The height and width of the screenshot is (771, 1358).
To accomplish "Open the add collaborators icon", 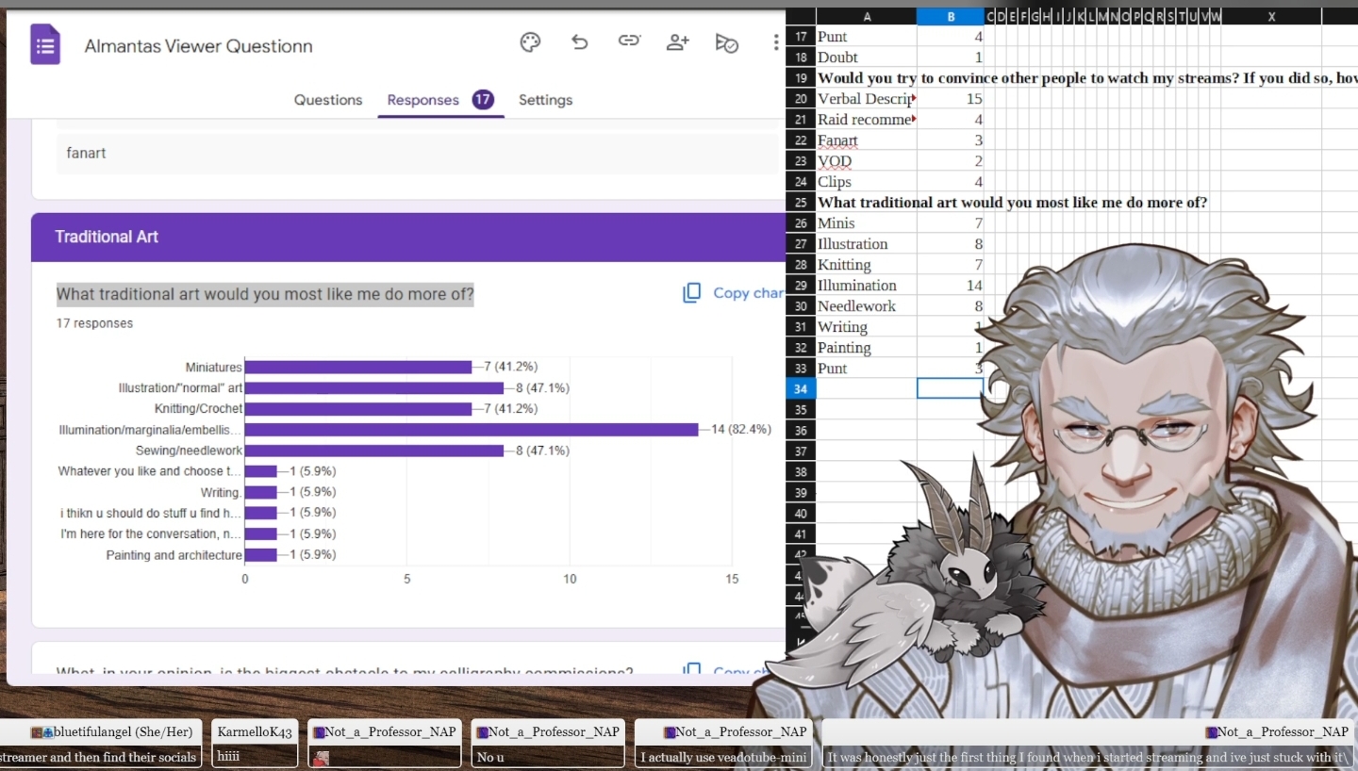I will [678, 42].
